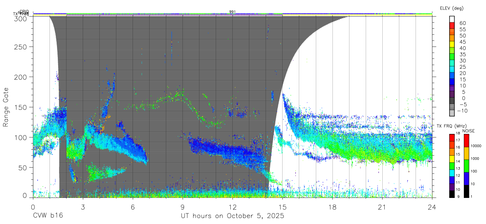The image size is (486, 224).
Task: Click the cyan TX FRQ segment between 12 and 13
Action: (x=452, y=172)
